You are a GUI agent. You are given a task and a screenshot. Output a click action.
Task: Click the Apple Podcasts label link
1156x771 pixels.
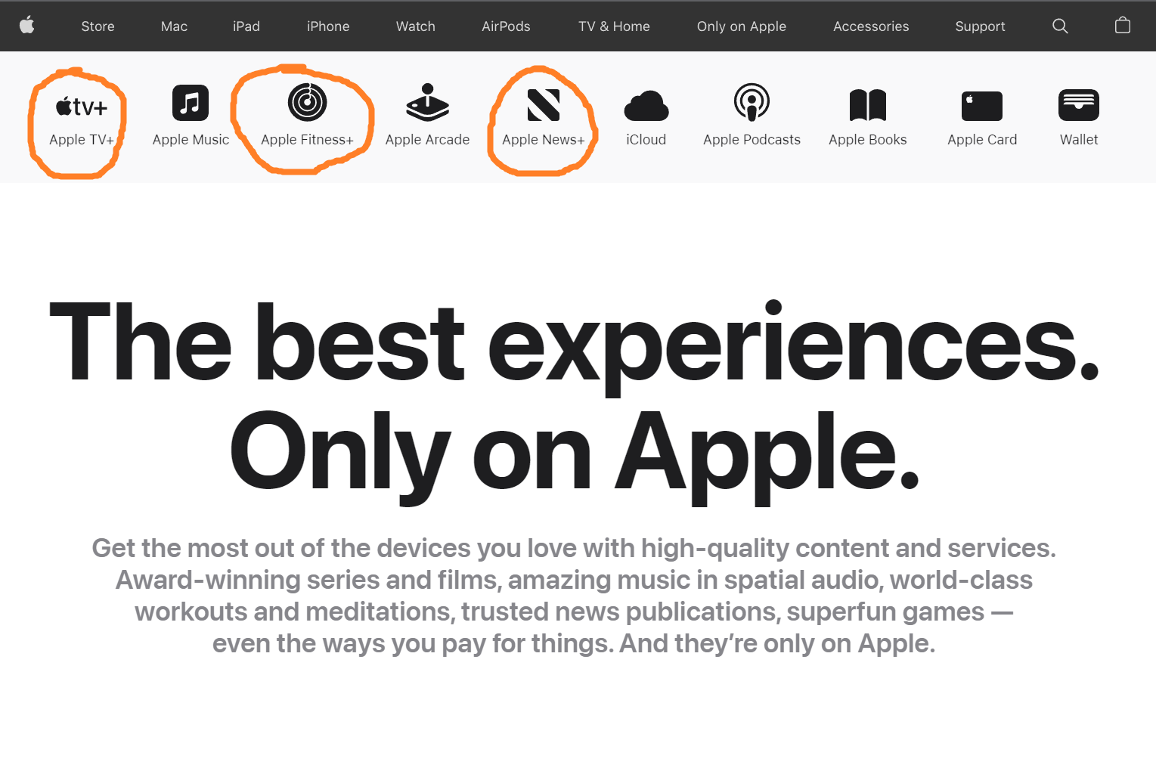coord(752,140)
